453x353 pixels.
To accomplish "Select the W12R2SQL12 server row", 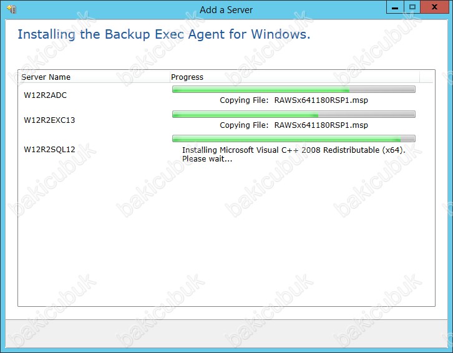I will (x=225, y=149).
